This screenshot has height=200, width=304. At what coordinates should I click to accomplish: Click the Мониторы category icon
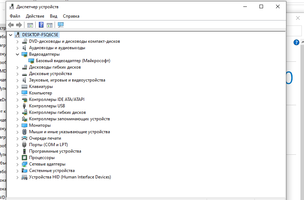click(24, 125)
